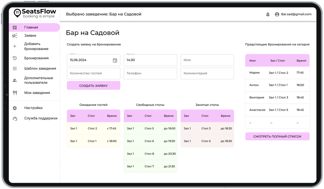
Task: Click the people icon for Дополнительные пользователи
Action: pyautogui.click(x=15, y=80)
